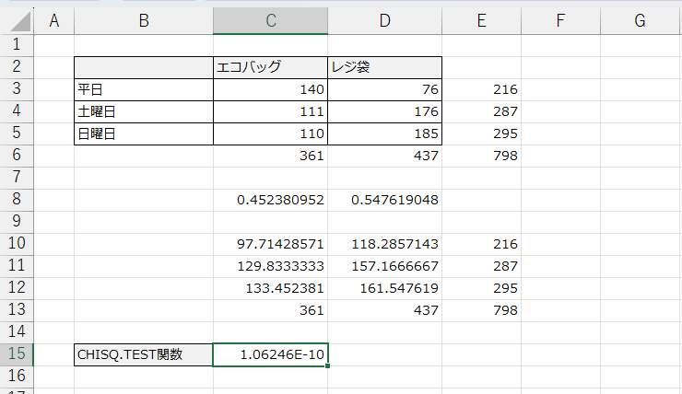This screenshot has width=682, height=394.
Task: Select the CHISQ.TEST result cell C15
Action: [270, 354]
